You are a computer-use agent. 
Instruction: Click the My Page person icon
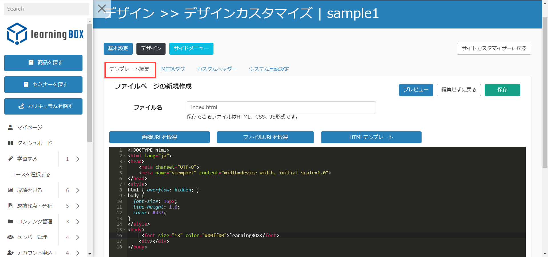point(11,127)
